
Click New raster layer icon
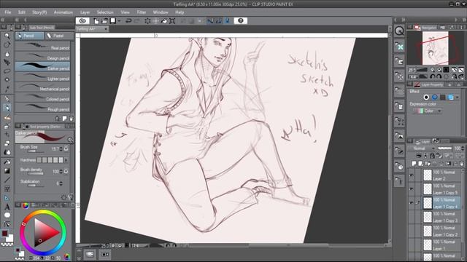(x=414, y=164)
